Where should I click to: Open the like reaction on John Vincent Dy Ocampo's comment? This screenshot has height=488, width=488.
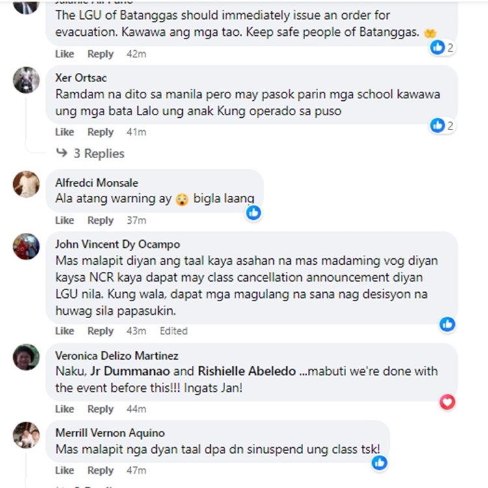447,324
